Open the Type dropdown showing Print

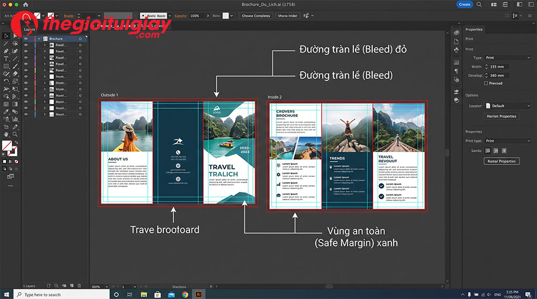point(508,58)
